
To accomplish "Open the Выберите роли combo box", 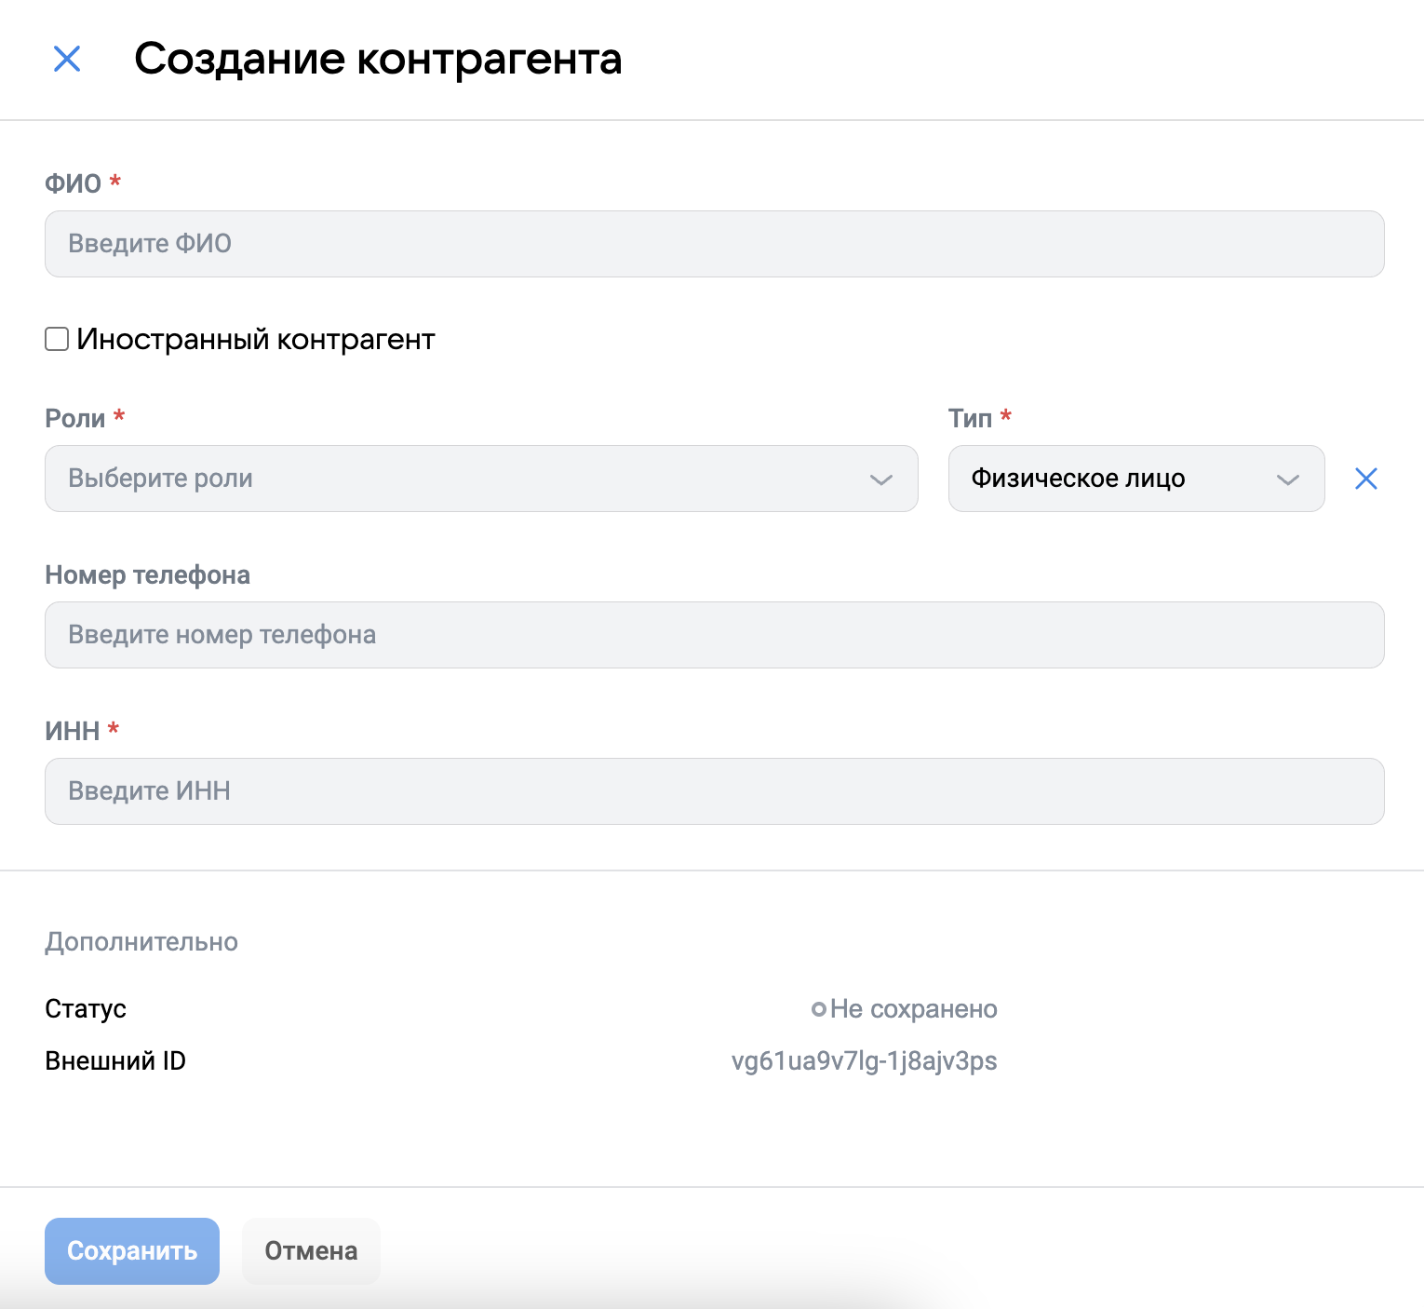I will [465, 479].
